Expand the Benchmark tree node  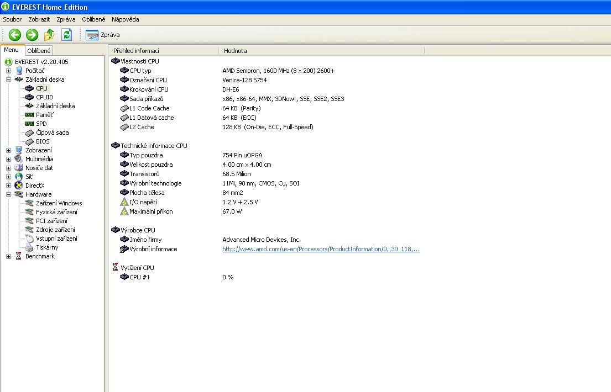pyautogui.click(x=8, y=256)
